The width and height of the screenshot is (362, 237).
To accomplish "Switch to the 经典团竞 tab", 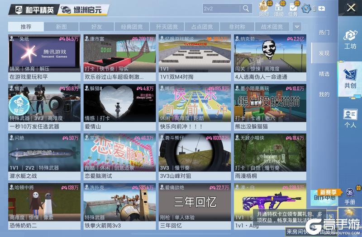I will click(132, 27).
